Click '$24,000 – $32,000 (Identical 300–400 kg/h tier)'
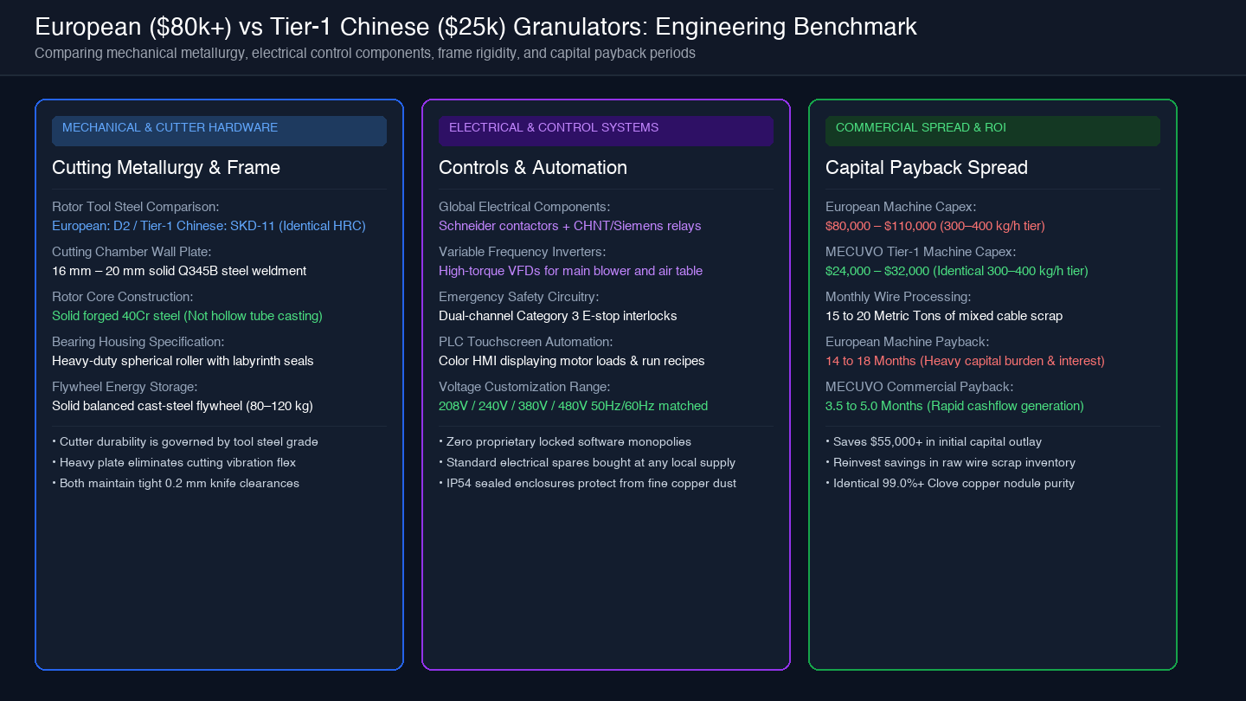 coord(957,271)
